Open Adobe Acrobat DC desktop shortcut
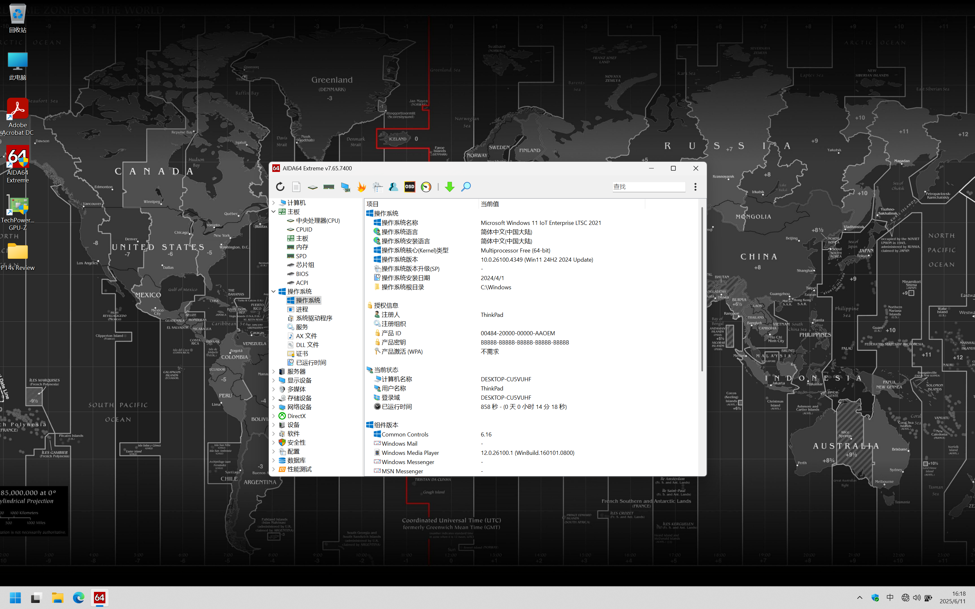The width and height of the screenshot is (975, 609). (x=18, y=117)
